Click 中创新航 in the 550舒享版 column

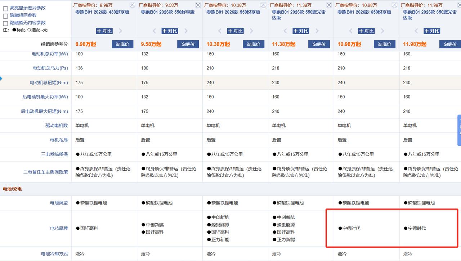(x=152, y=225)
